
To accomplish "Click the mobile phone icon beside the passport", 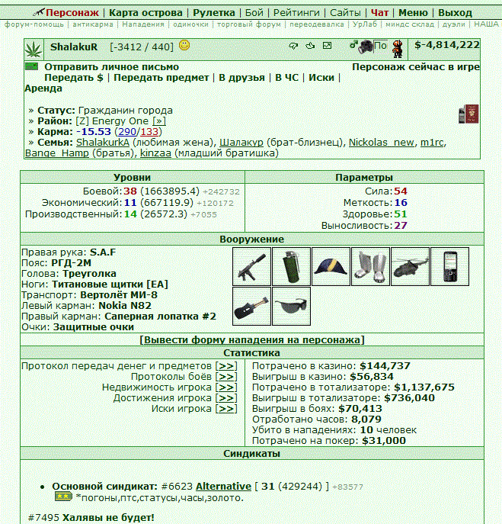I will tap(462, 115).
